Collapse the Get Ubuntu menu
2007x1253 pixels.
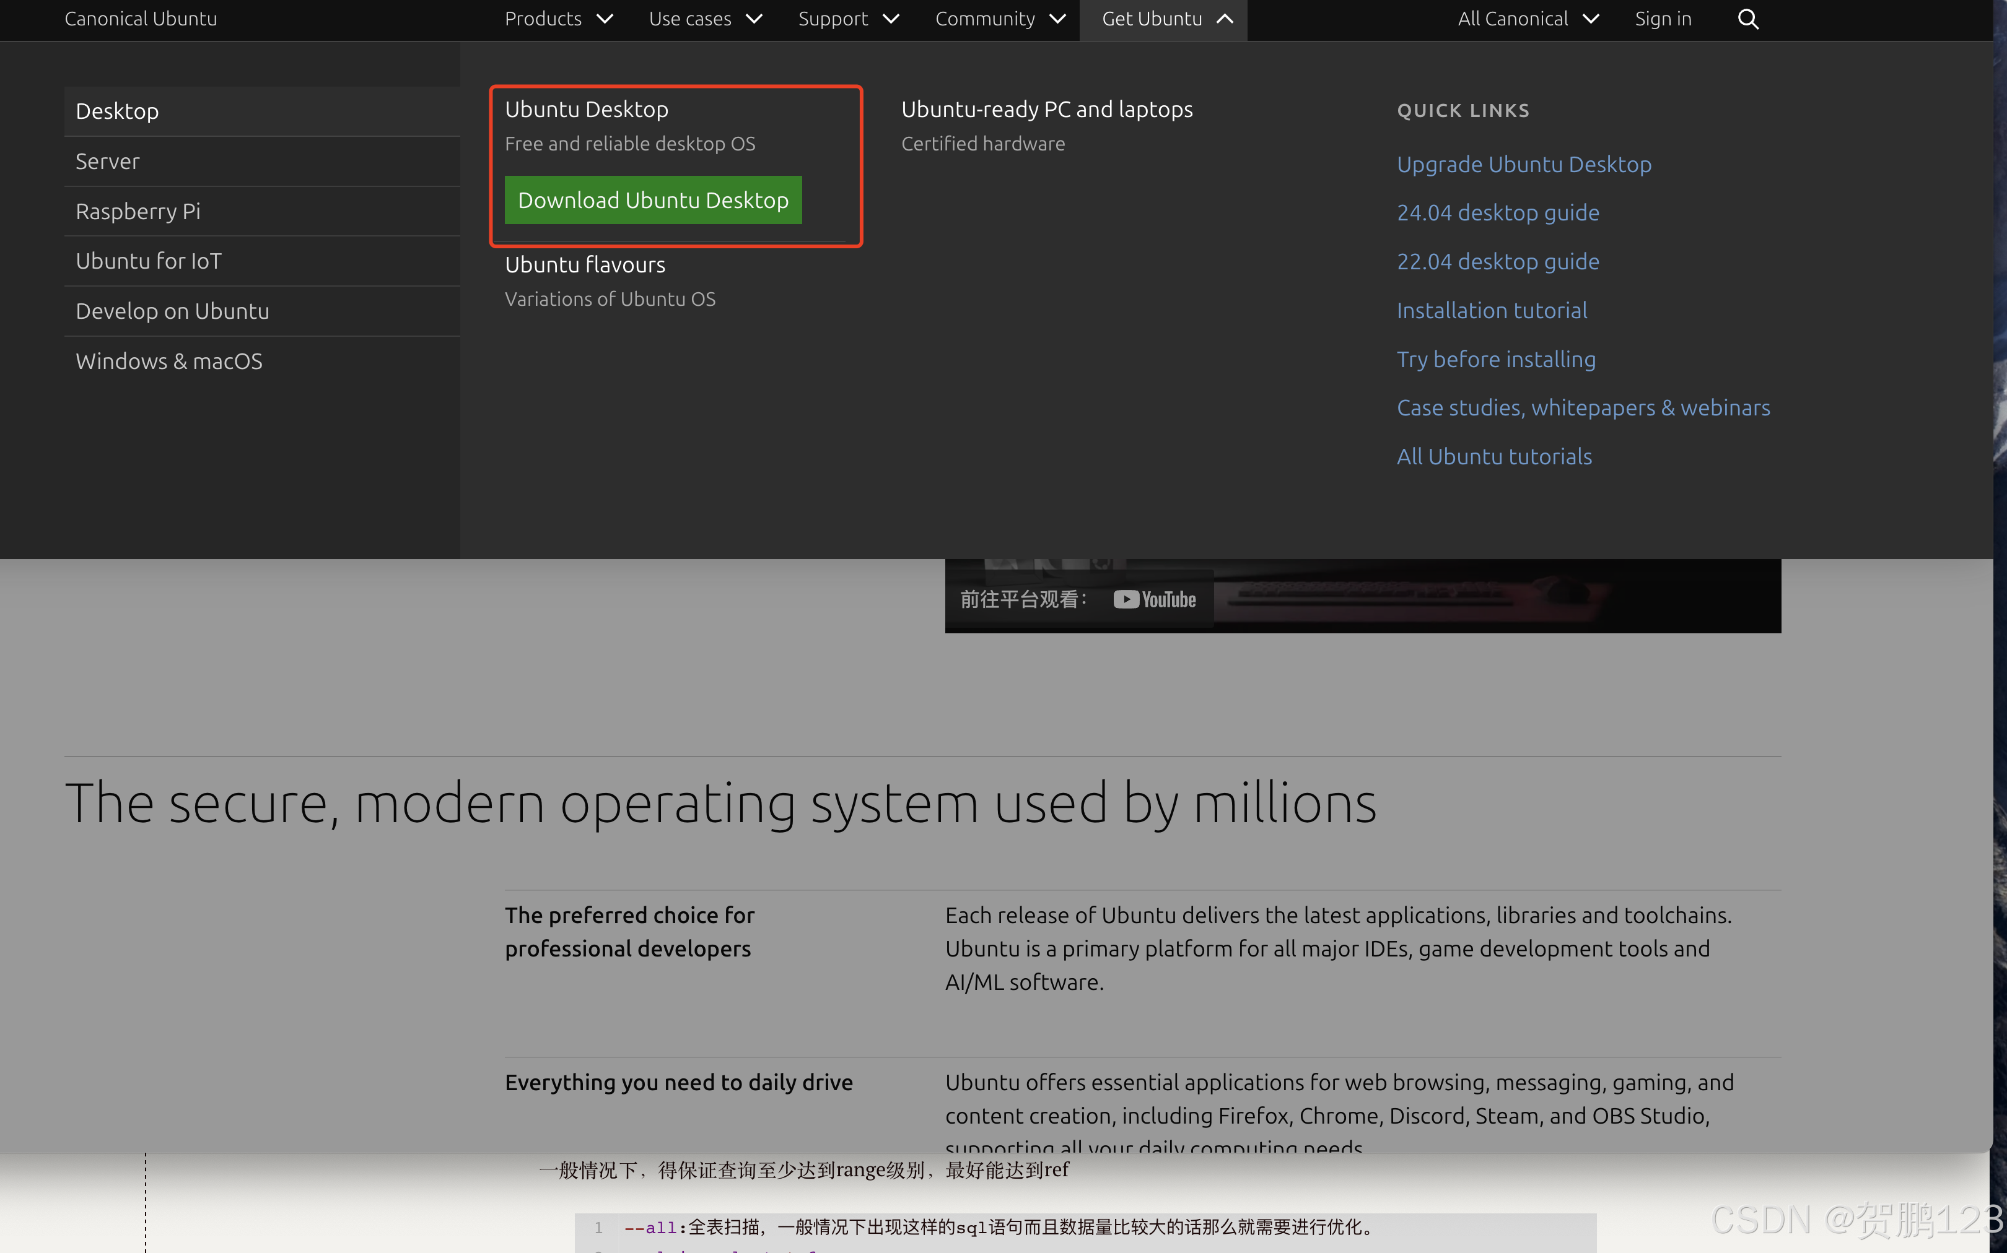coord(1163,19)
